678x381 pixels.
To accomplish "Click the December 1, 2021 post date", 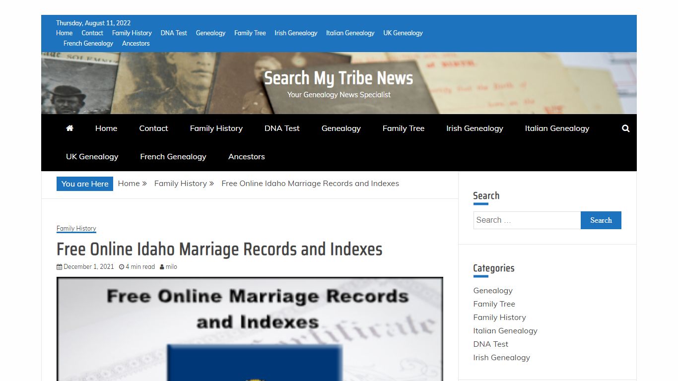I will (89, 266).
